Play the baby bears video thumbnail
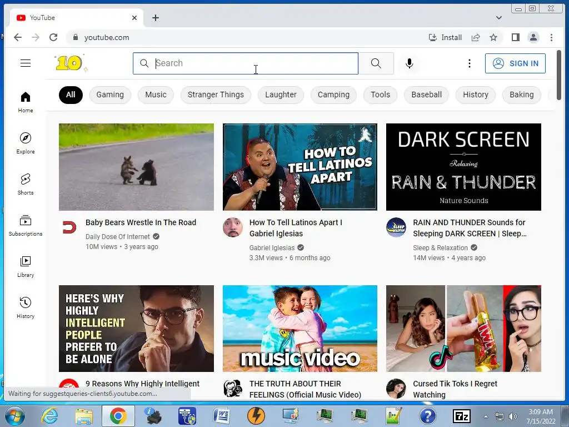Screen dimensions: 569x427 pos(137,167)
